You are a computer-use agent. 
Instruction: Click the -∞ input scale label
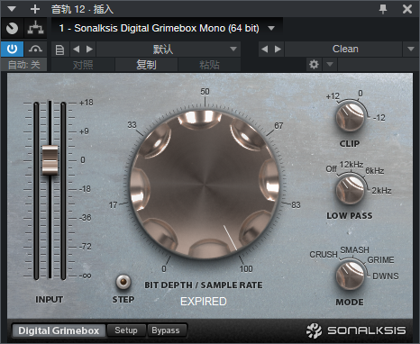click(x=85, y=276)
